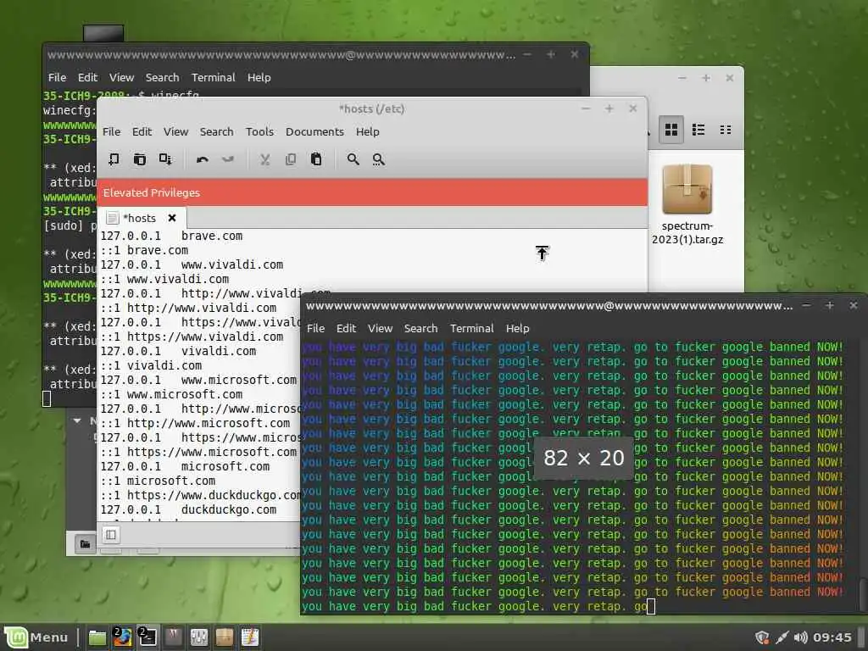This screenshot has width=868, height=651.
Task: Click the Redo toolbar icon in xed
Action: 227,159
